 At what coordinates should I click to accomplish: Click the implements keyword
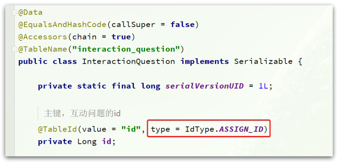click(x=205, y=61)
